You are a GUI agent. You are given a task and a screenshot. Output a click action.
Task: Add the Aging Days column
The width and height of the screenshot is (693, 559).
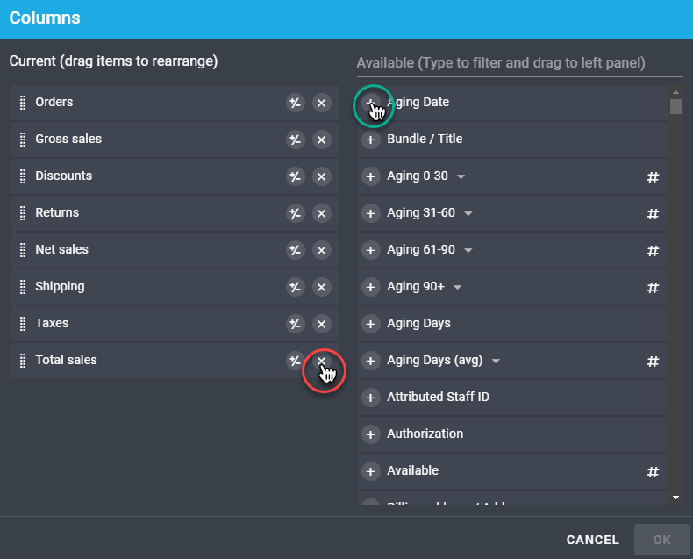click(x=371, y=324)
